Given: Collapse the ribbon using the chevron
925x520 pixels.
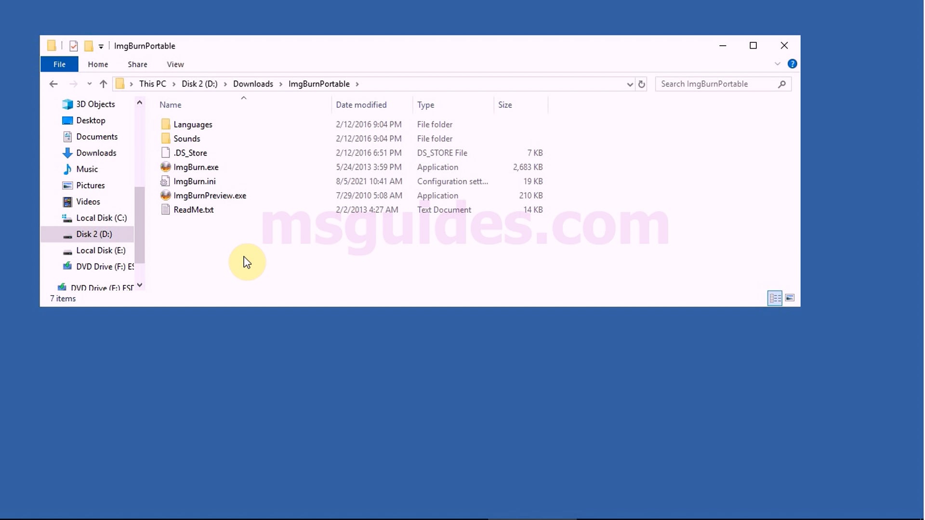Looking at the screenshot, I should coord(778,64).
